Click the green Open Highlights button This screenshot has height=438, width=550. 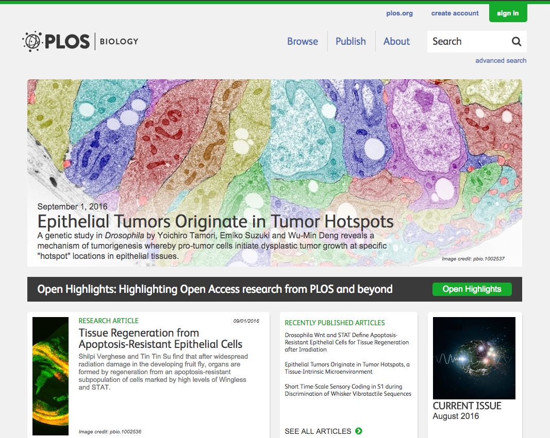[x=472, y=289]
